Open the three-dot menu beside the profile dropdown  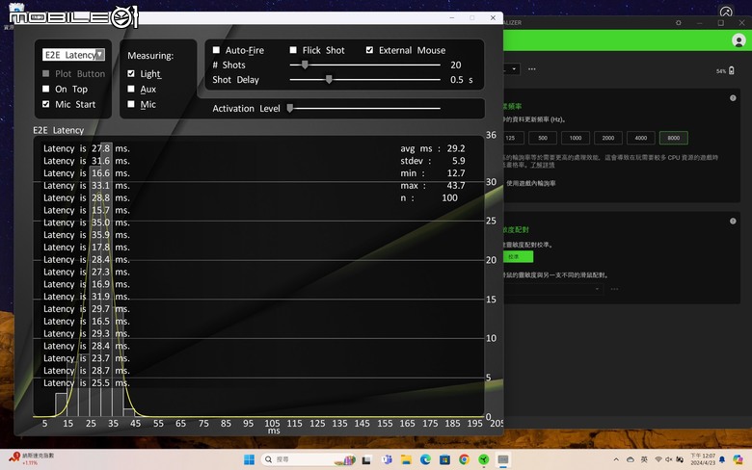point(532,69)
